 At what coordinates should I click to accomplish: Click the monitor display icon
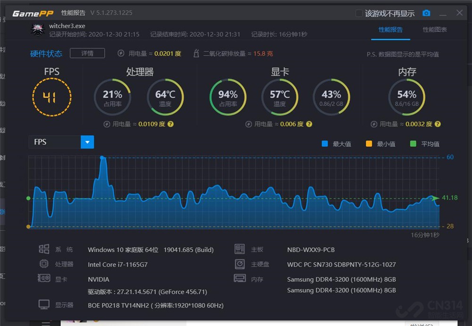pyautogui.click(x=44, y=304)
